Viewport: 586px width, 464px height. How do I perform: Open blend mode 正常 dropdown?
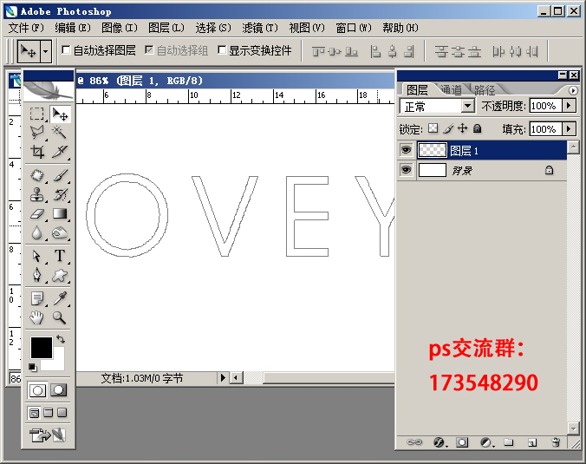point(467,106)
